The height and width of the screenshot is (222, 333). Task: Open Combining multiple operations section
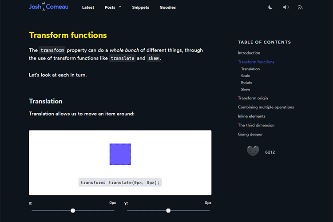[x=266, y=107]
